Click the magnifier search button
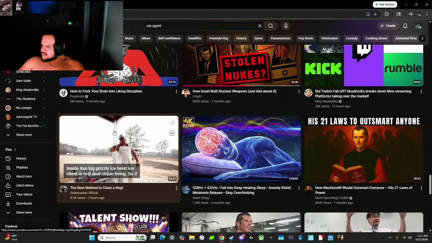 coord(271,26)
